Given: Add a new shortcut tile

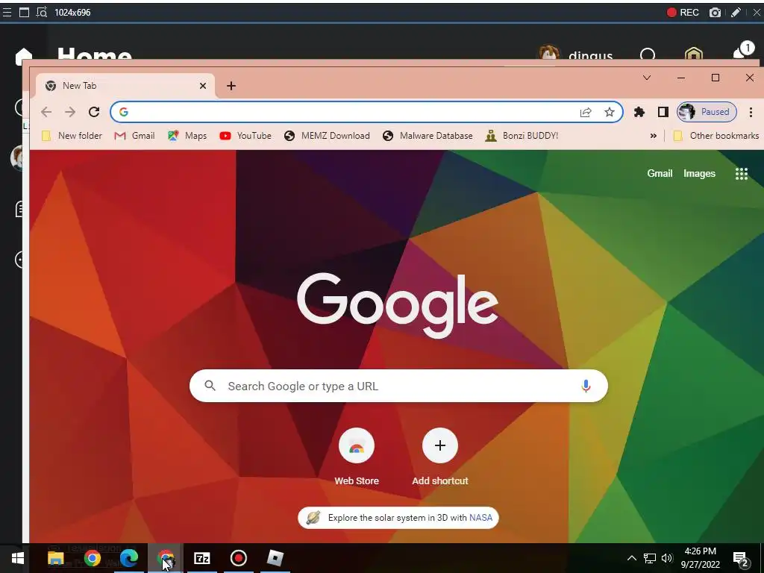Looking at the screenshot, I should coord(440,457).
